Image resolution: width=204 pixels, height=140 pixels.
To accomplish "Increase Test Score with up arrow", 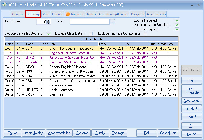I will [x=48, y=20].
